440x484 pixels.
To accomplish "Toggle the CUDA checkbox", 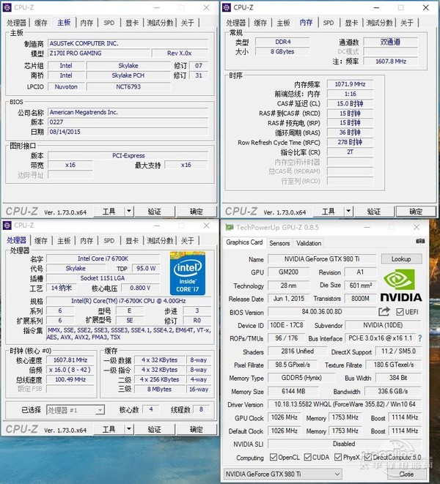I will (x=307, y=457).
